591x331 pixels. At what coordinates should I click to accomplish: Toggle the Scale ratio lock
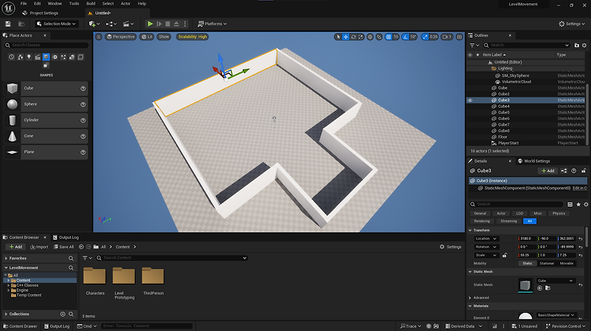click(504, 256)
